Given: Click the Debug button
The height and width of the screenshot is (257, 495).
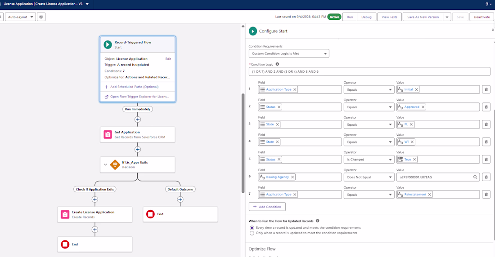Looking at the screenshot, I should click(366, 17).
